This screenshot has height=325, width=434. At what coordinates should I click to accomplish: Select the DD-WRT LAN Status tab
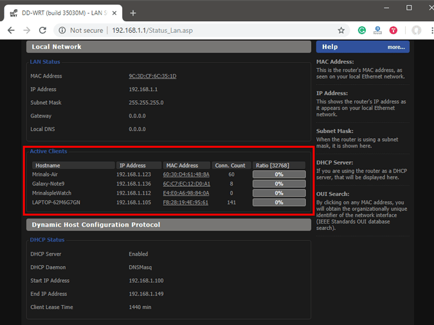(63, 13)
